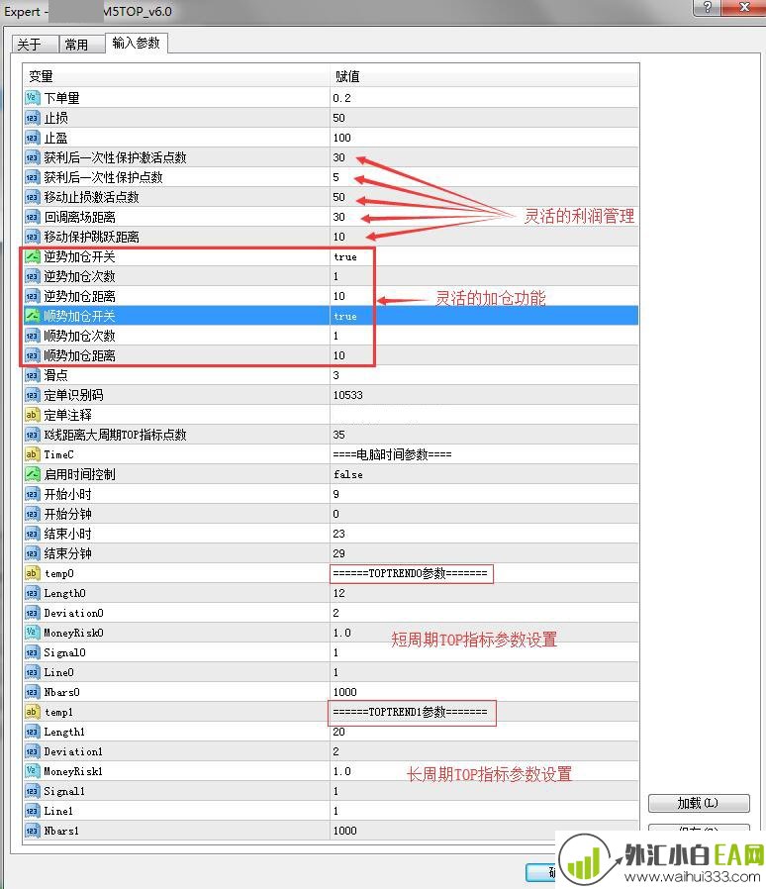Select 逆势加仓开关 true value cell

484,256
